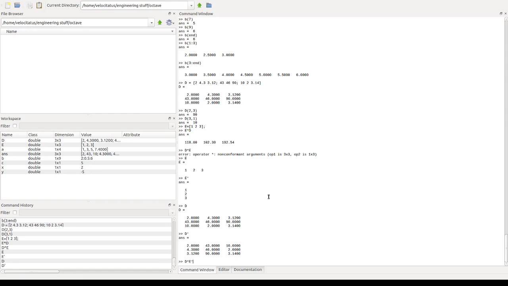Screen dimensions: 508x286
Task: Select variable y with value -5
Action: click(88, 172)
